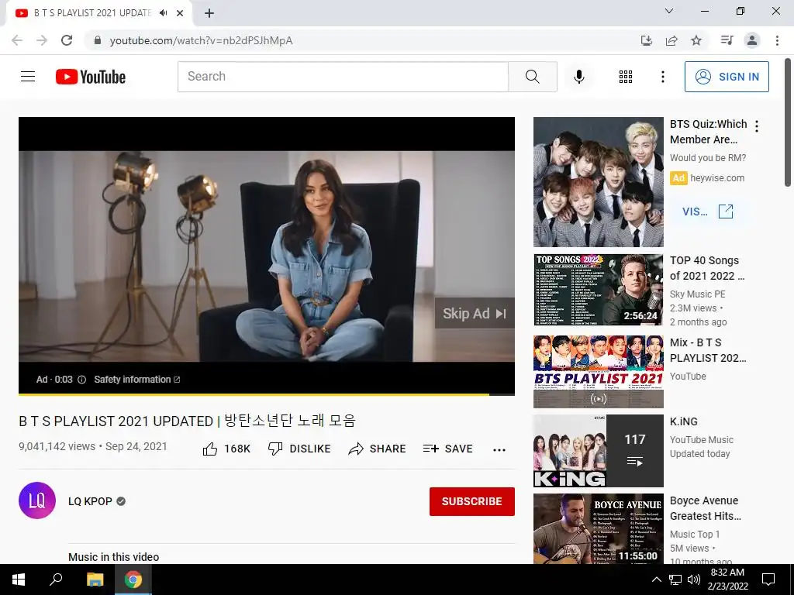Viewport: 794px width, 595px height.
Task: Click the K.iNG playlist title
Action: [684, 421]
